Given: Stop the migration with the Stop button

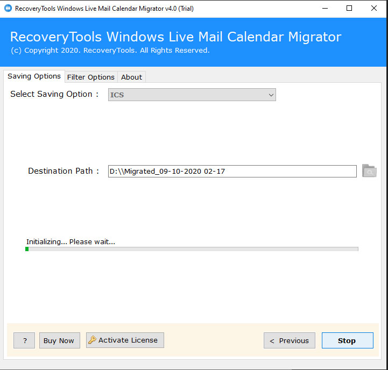Looking at the screenshot, I should (348, 340).
